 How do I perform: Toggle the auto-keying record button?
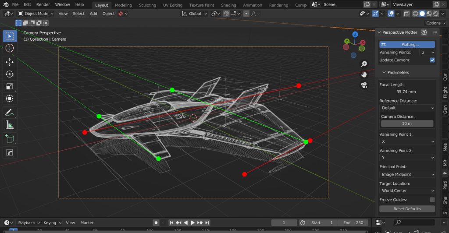156,223
